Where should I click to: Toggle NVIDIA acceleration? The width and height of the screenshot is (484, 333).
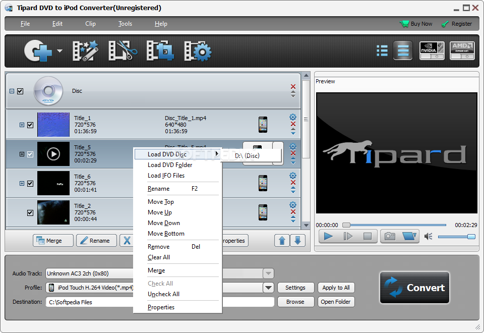tap(432, 50)
